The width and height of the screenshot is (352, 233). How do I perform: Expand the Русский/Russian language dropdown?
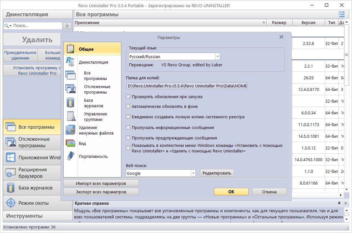218,57
